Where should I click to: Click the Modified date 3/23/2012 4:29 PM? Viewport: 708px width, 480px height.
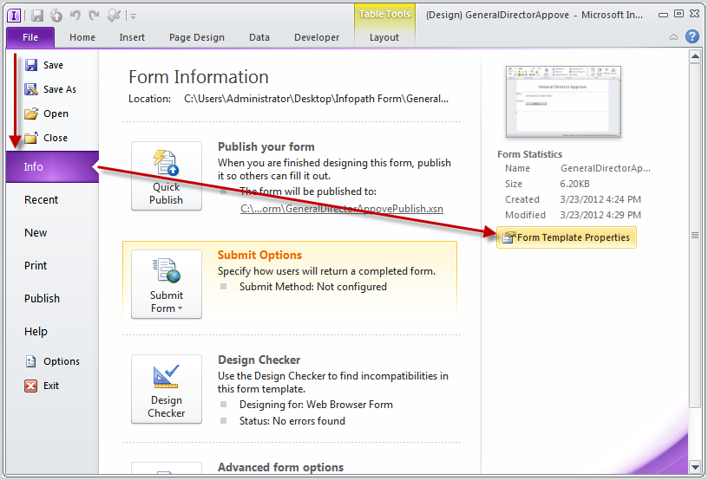click(x=600, y=215)
